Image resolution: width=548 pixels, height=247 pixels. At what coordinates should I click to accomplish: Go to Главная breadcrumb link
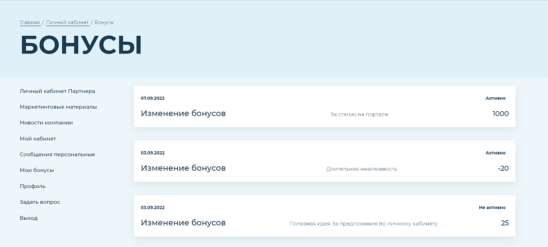click(x=29, y=22)
